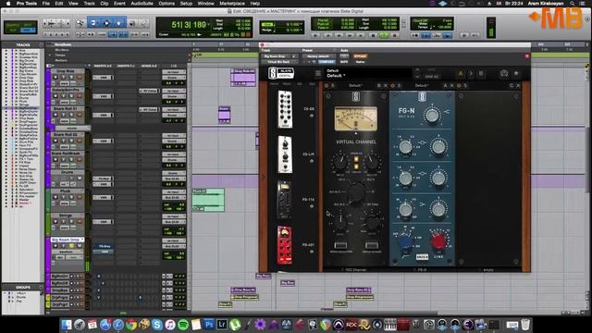
Task: Toggle Mute on the Strings track
Action: [80, 221]
